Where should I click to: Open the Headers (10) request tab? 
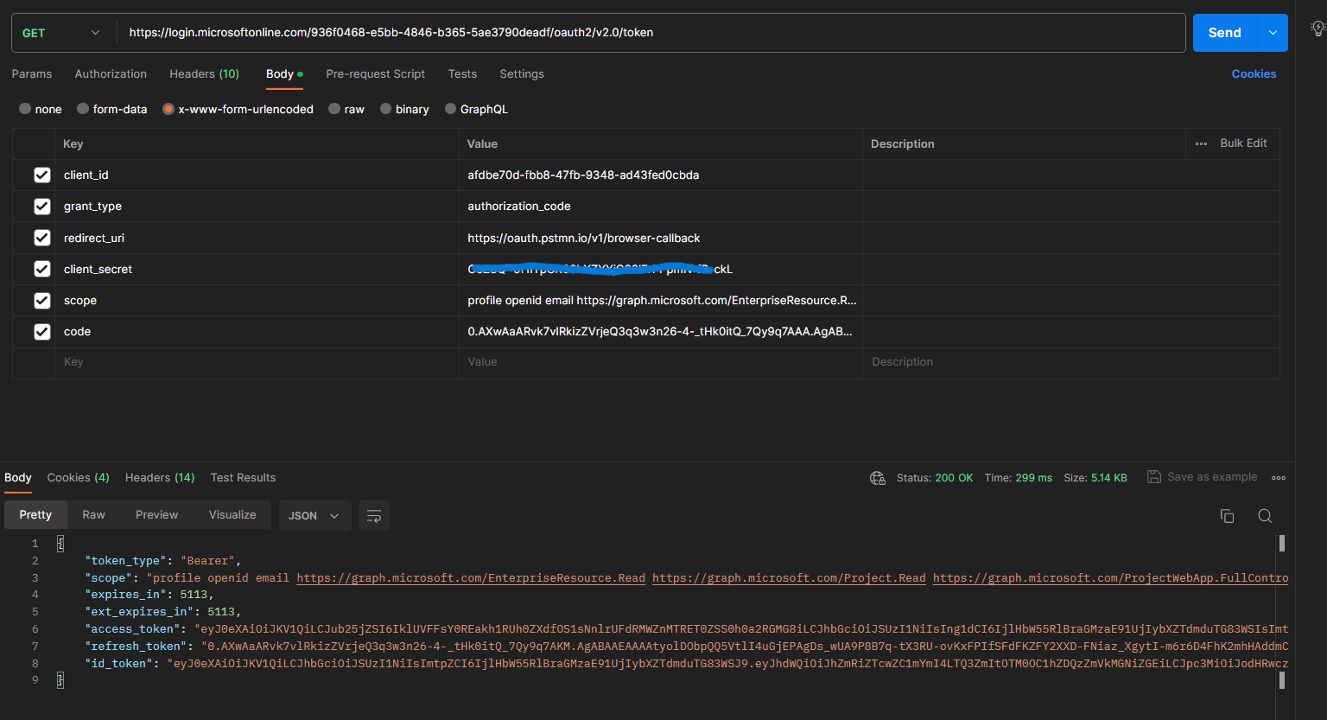tap(204, 74)
